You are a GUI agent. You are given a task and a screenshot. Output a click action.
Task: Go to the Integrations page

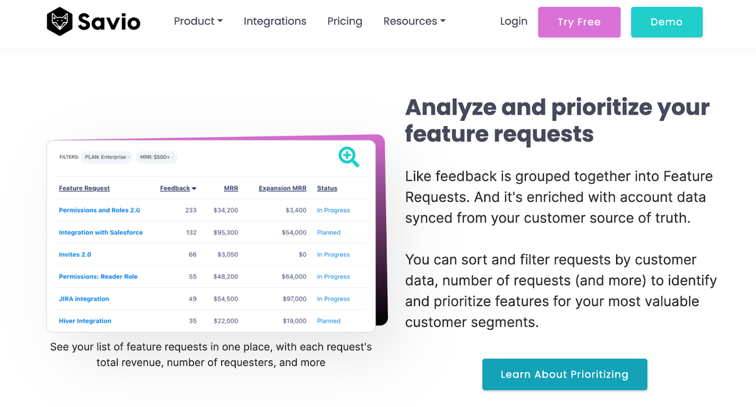tap(275, 21)
